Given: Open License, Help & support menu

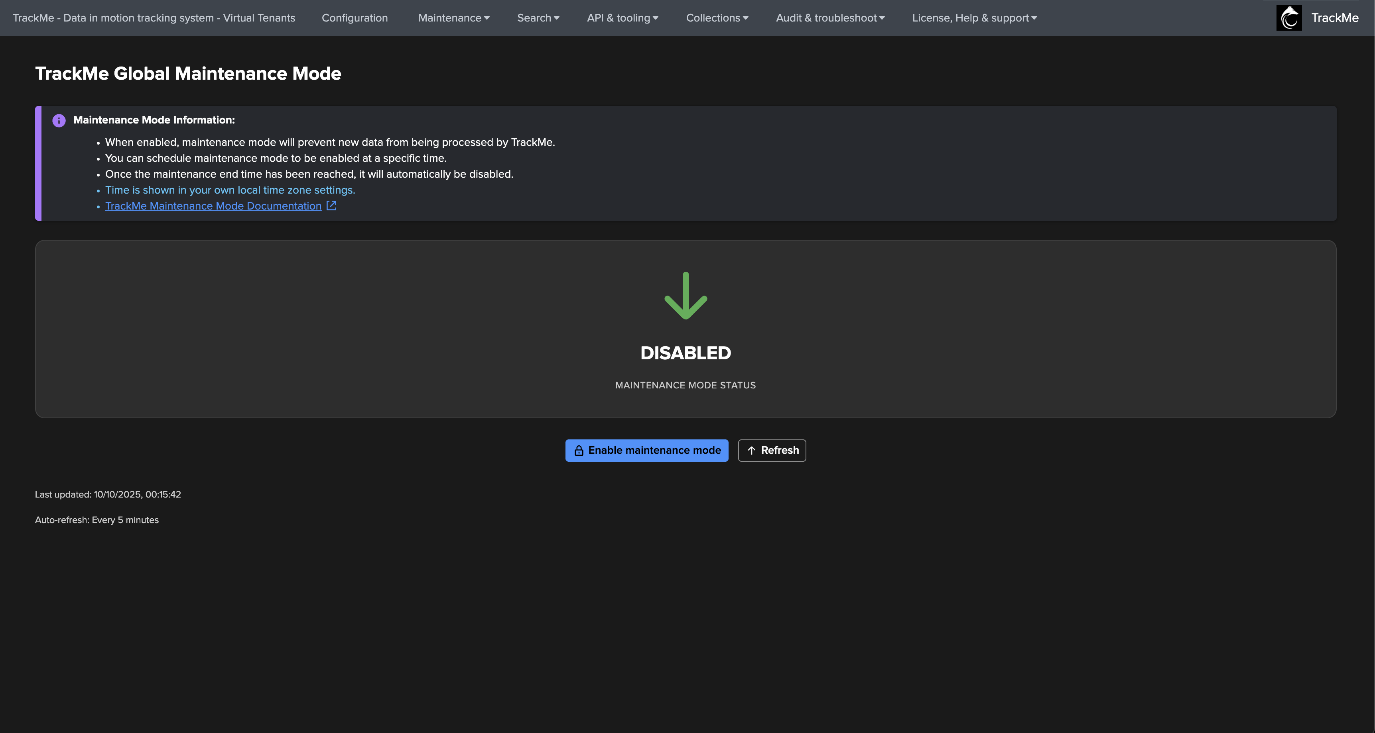Looking at the screenshot, I should pos(973,18).
